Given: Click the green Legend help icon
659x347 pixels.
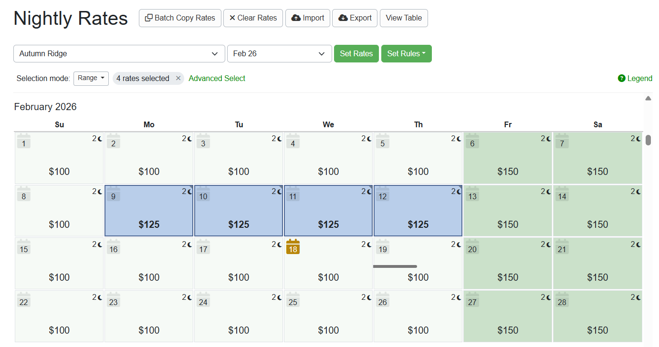Looking at the screenshot, I should [621, 78].
